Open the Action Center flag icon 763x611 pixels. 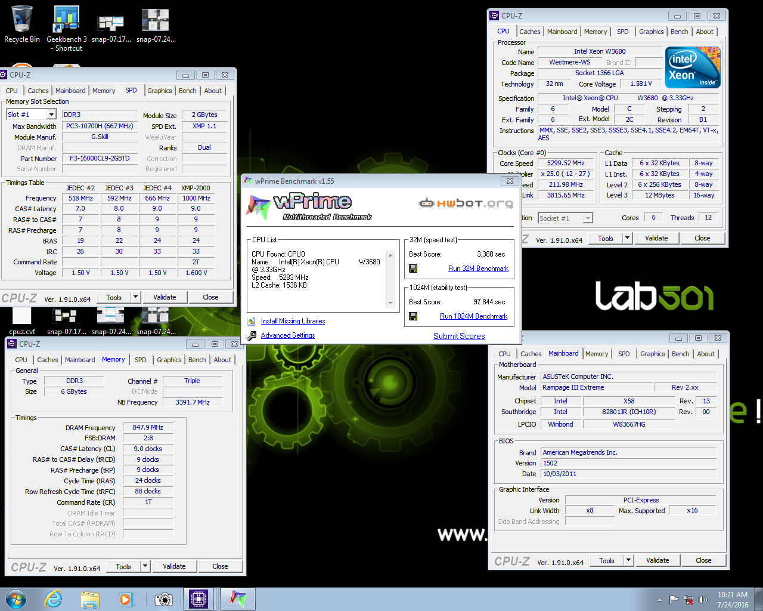(674, 600)
